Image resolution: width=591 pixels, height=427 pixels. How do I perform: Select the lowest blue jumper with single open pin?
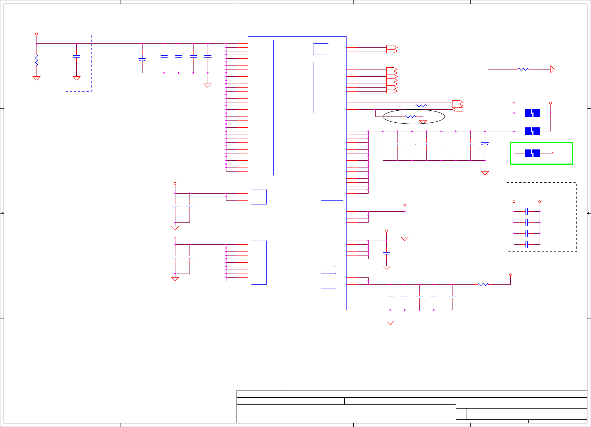(532, 153)
